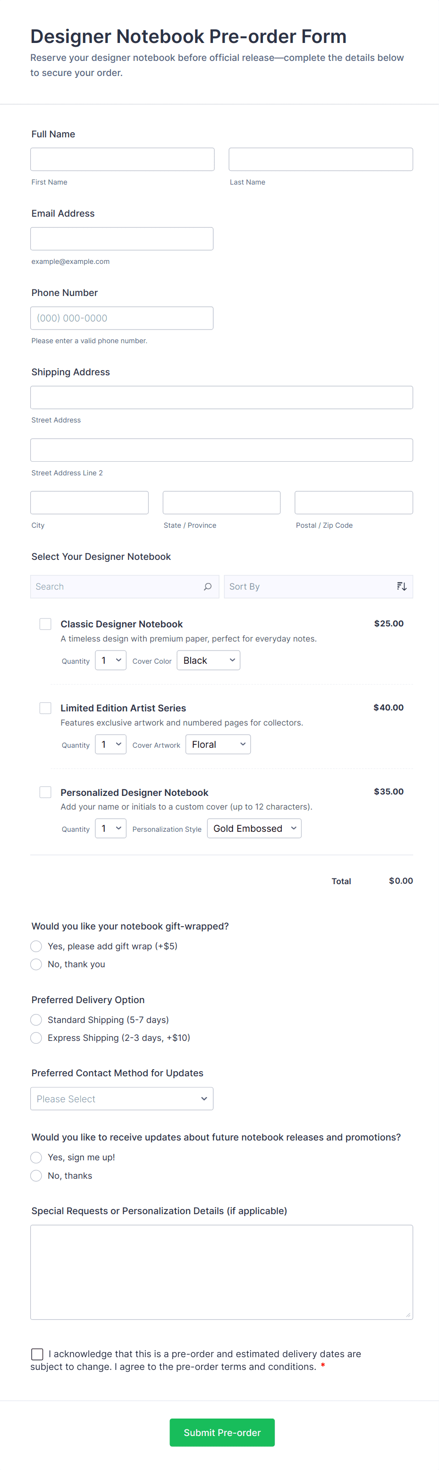Click the Sort By sort-order icon

click(x=401, y=587)
